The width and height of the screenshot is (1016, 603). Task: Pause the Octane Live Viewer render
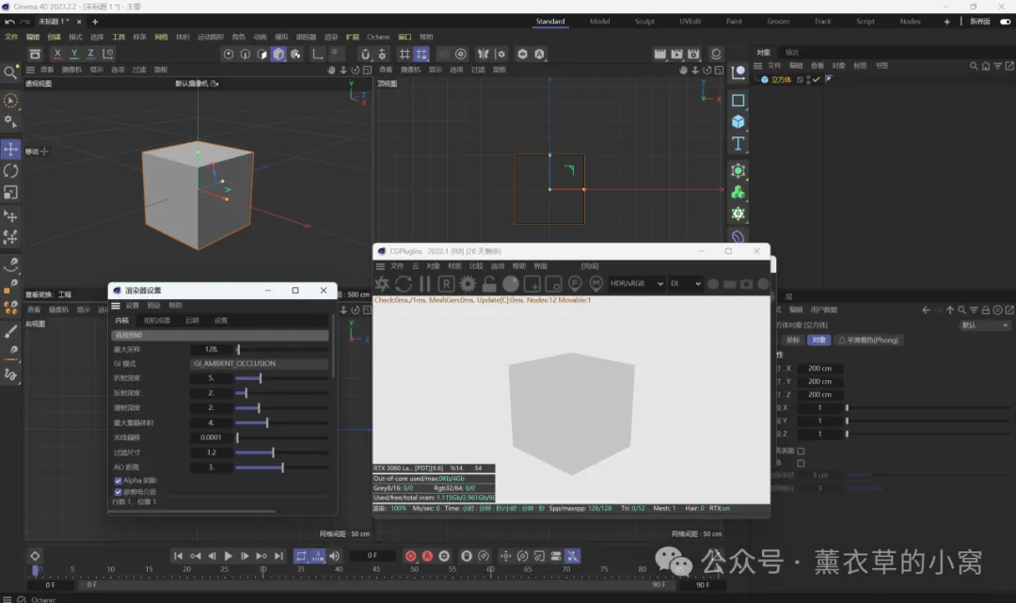pos(425,284)
